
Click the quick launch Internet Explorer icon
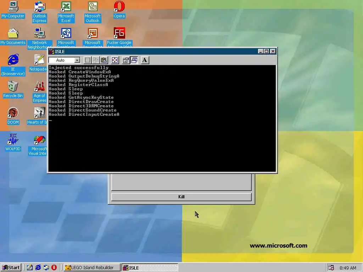(38, 268)
